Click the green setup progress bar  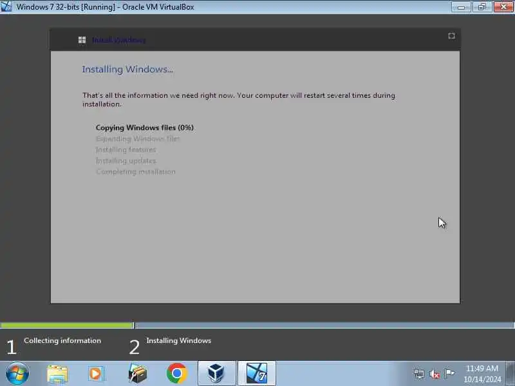[x=67, y=326]
